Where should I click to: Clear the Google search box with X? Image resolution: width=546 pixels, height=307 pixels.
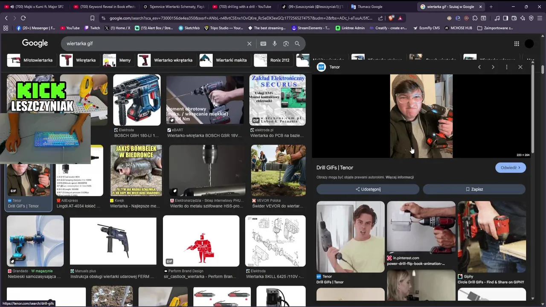[250, 43]
